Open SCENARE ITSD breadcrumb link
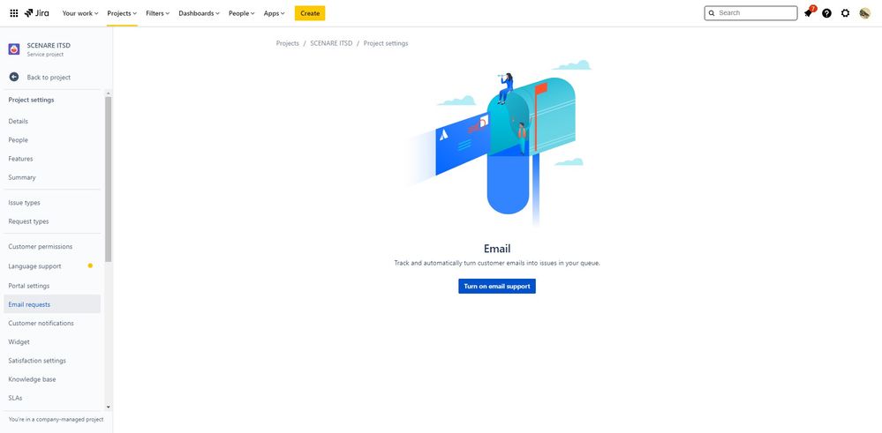Image resolution: width=882 pixels, height=433 pixels. [x=331, y=43]
